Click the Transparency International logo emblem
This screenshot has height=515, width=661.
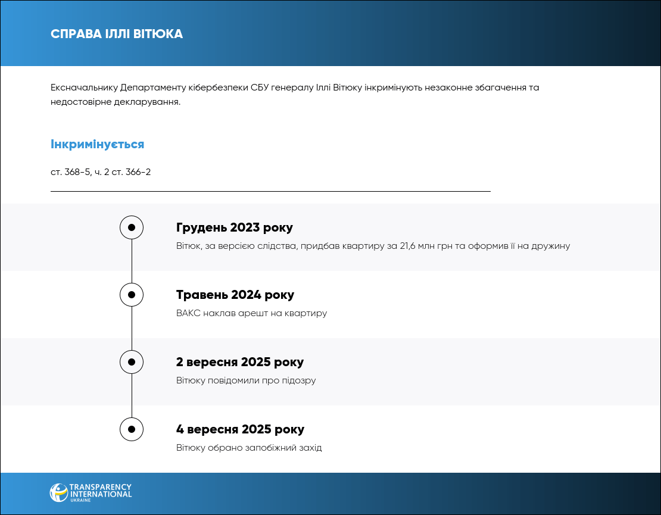point(59,492)
